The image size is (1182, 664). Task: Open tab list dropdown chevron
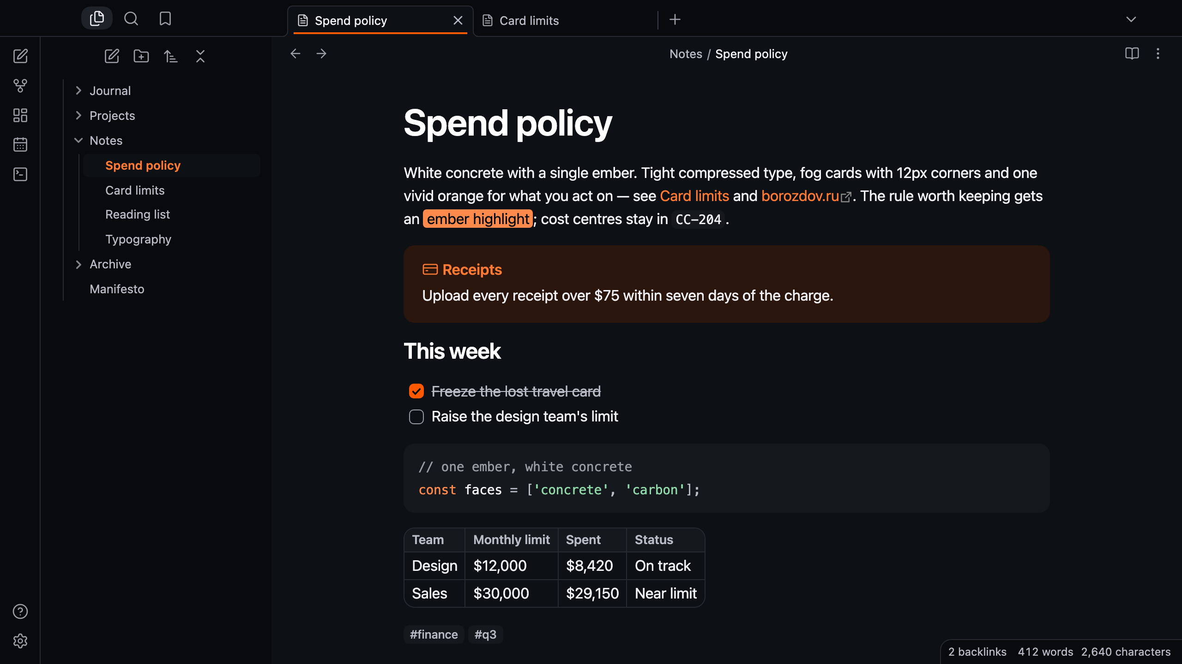pyautogui.click(x=1131, y=19)
